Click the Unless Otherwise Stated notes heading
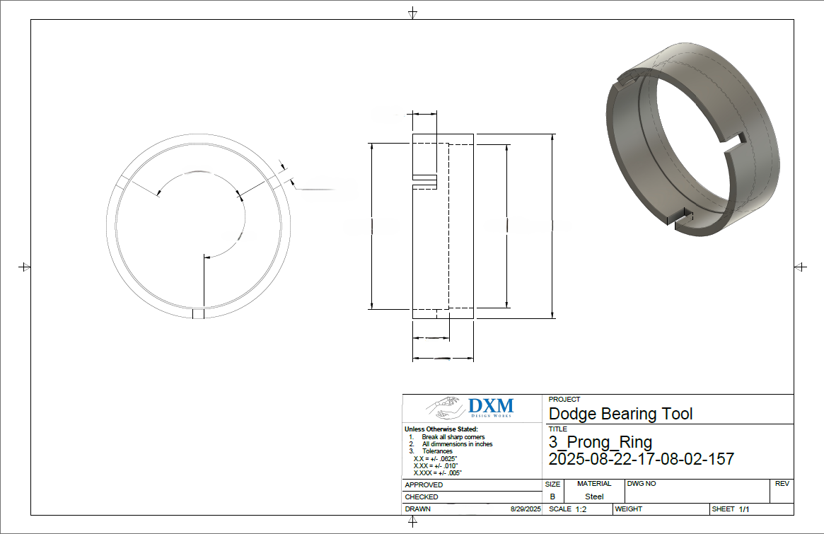This screenshot has width=824, height=534. click(x=441, y=429)
